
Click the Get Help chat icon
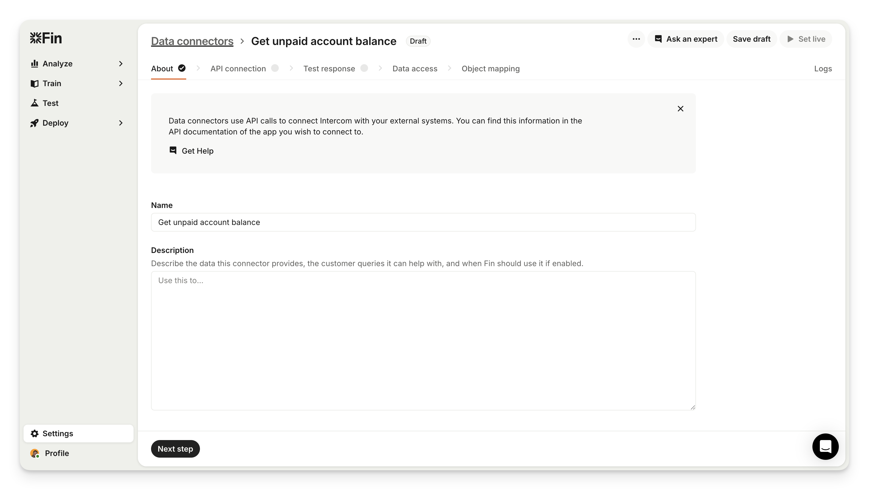click(173, 151)
